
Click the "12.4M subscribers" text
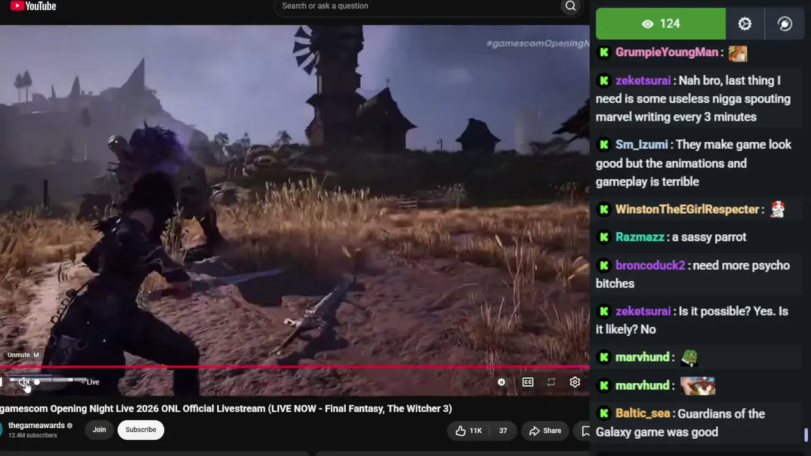point(32,436)
